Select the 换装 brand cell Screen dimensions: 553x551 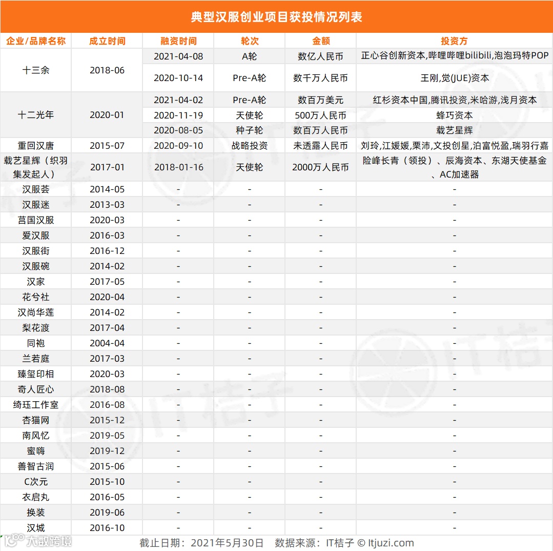36,513
